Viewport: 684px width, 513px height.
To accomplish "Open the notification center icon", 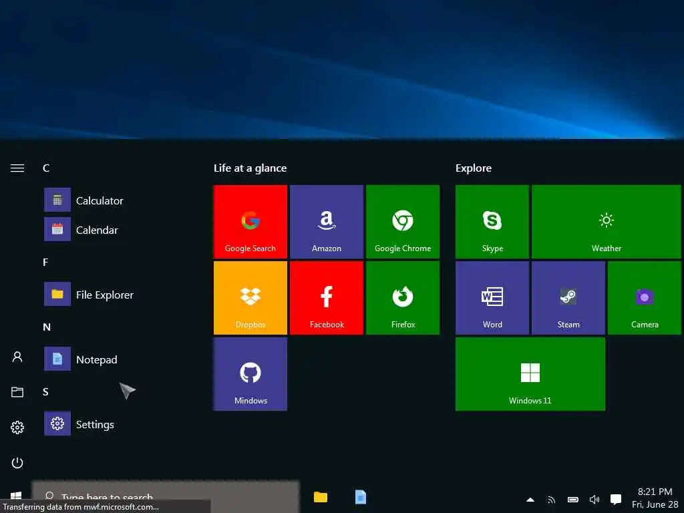I will pos(615,500).
